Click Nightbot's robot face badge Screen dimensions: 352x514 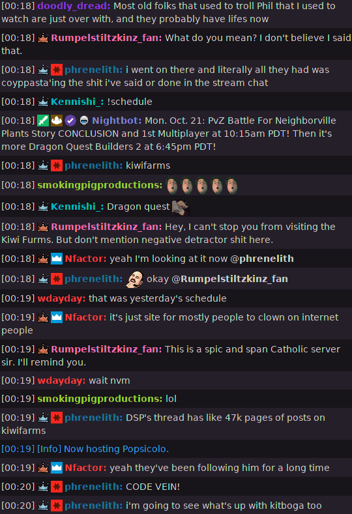pos(84,121)
